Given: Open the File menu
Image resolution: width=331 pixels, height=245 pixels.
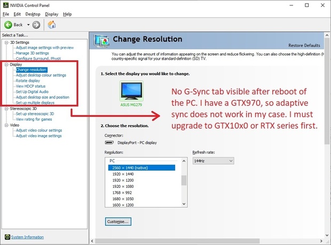Looking at the screenshot, I should [x=6, y=14].
